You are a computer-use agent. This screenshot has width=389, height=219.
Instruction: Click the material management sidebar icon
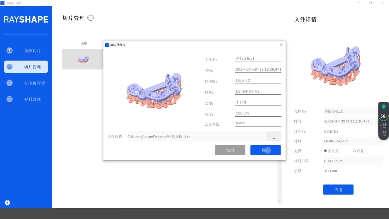10,99
